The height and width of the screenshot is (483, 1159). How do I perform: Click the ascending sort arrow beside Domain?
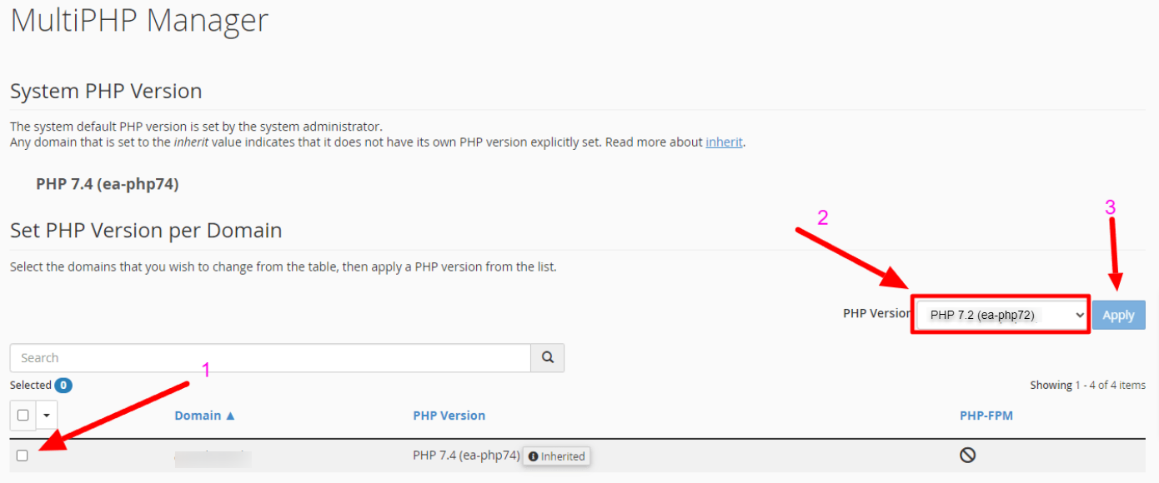tap(230, 416)
